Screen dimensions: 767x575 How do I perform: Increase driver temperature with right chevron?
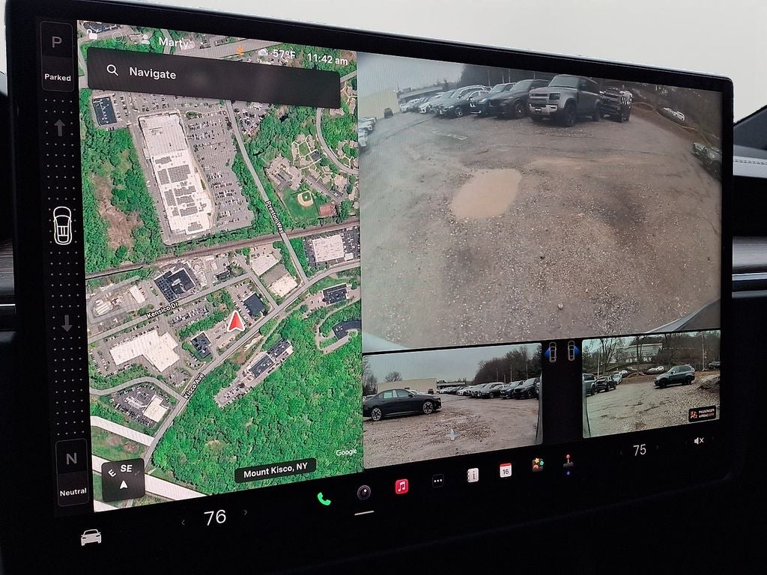point(245,513)
